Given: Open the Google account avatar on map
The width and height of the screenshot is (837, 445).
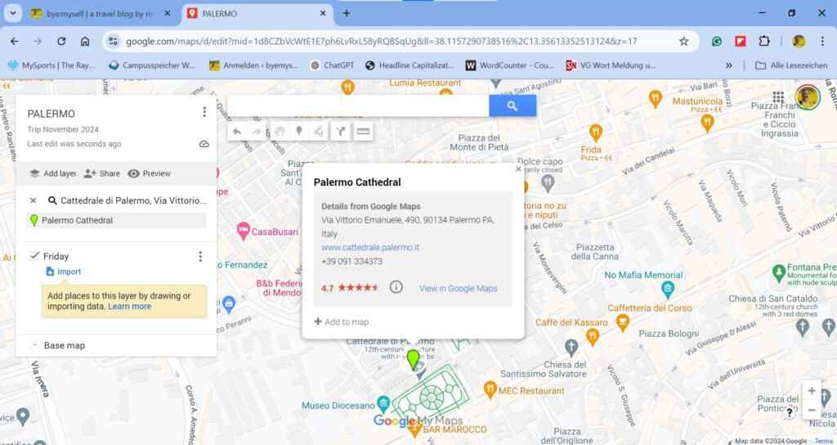Looking at the screenshot, I should [807, 97].
